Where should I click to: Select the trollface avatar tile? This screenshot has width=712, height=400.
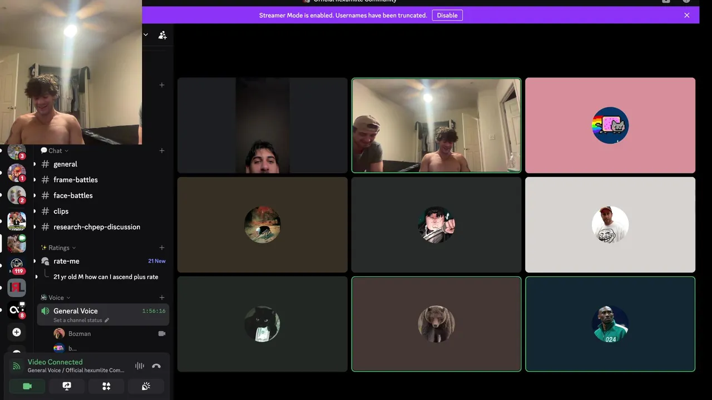point(610,224)
